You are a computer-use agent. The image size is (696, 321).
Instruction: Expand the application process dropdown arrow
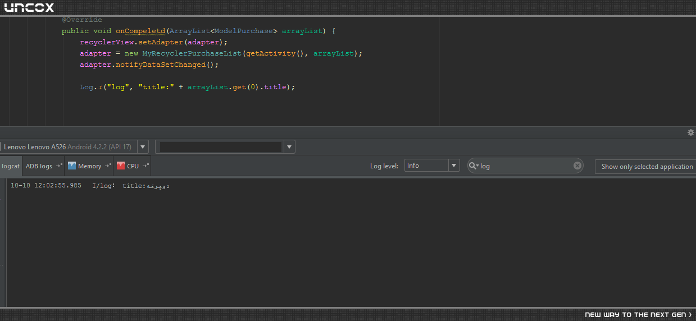point(289,147)
